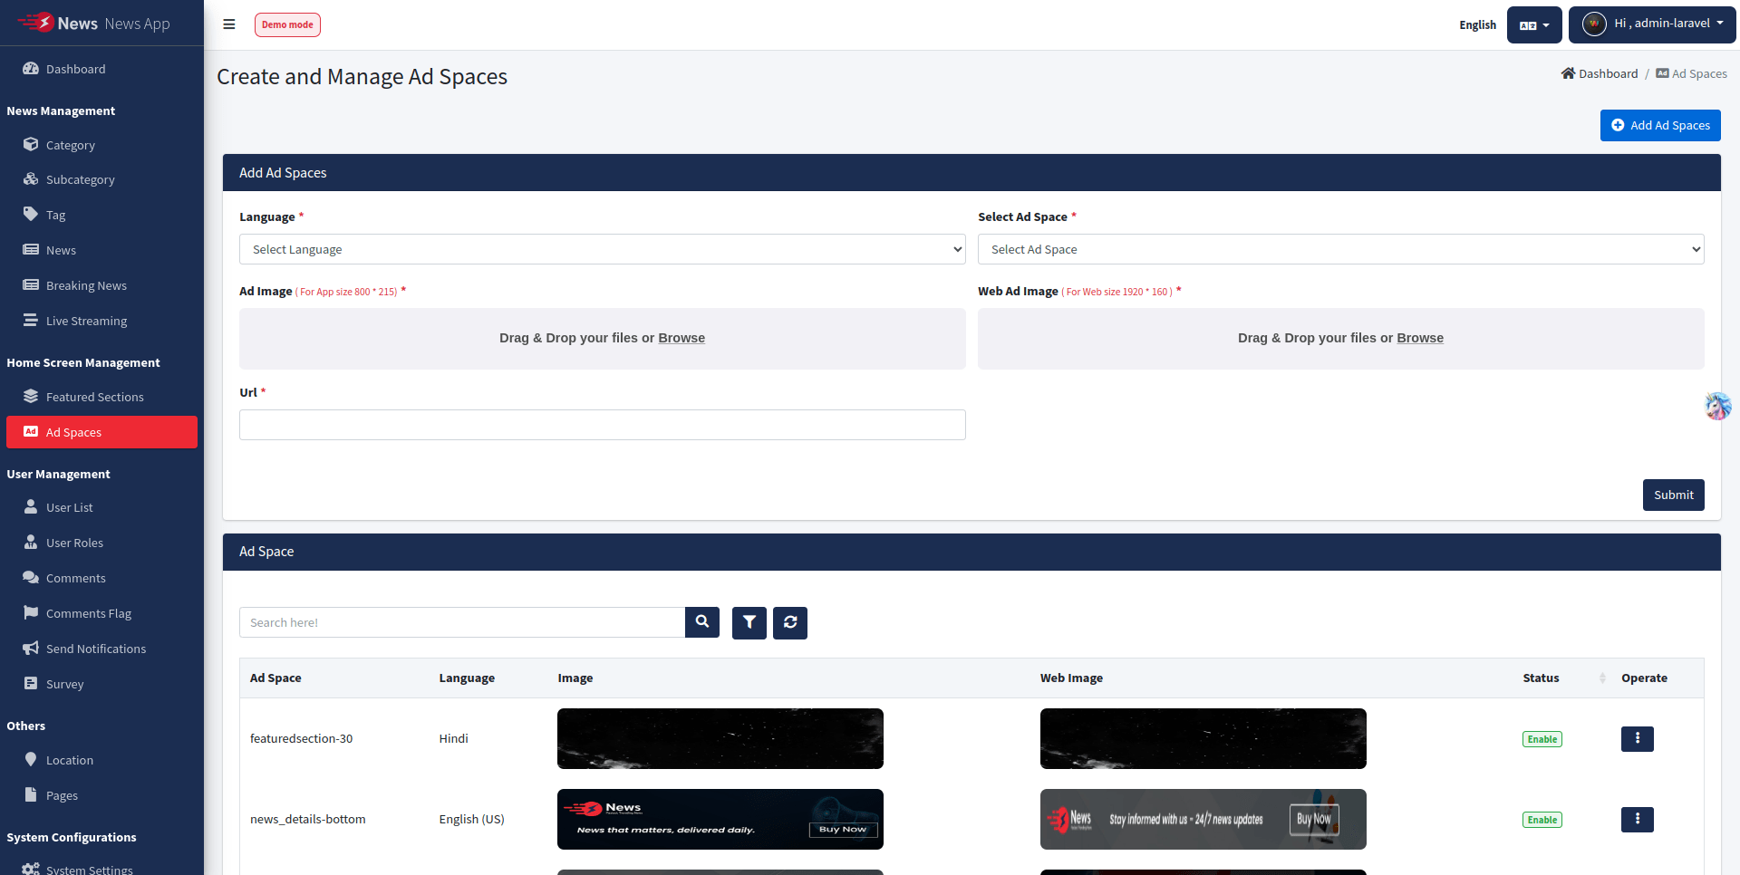Click the hamburger sidebar toggle icon
Viewport: 1740px width, 875px height.
pyautogui.click(x=229, y=24)
